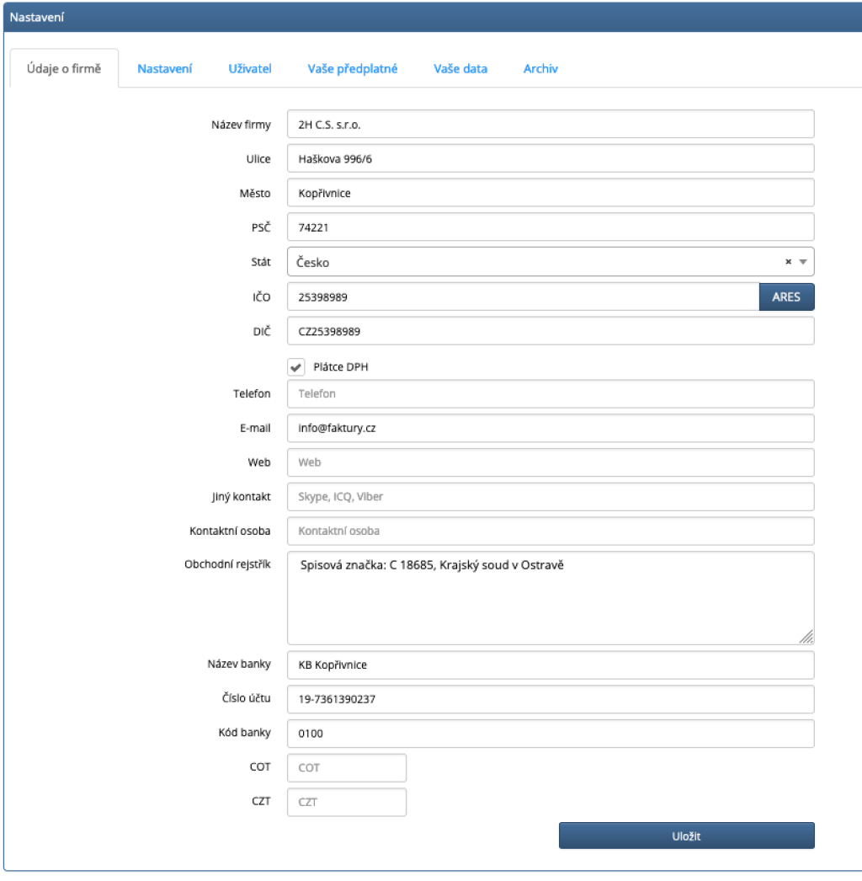Open the Stát country dropdown arrow

(803, 262)
